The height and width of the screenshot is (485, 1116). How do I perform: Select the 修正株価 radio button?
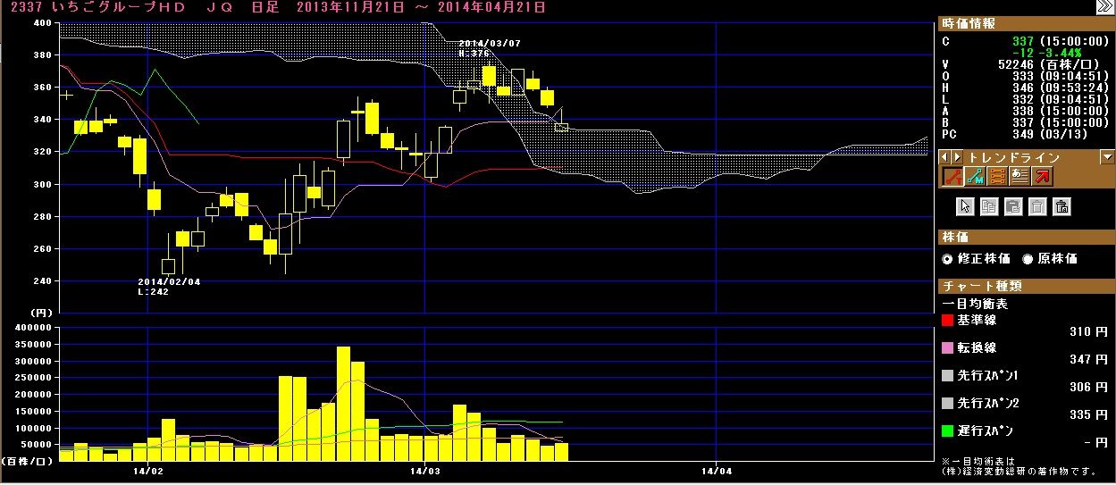click(948, 258)
